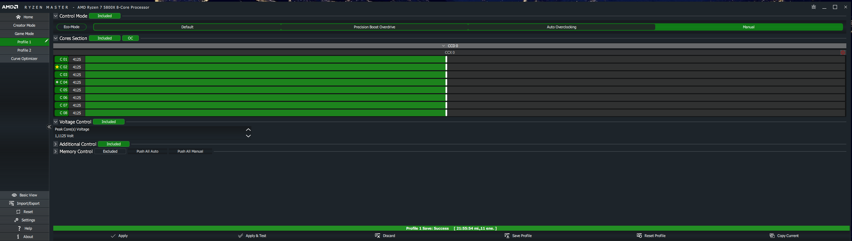
Task: Open Profile 2
Action: click(x=24, y=50)
